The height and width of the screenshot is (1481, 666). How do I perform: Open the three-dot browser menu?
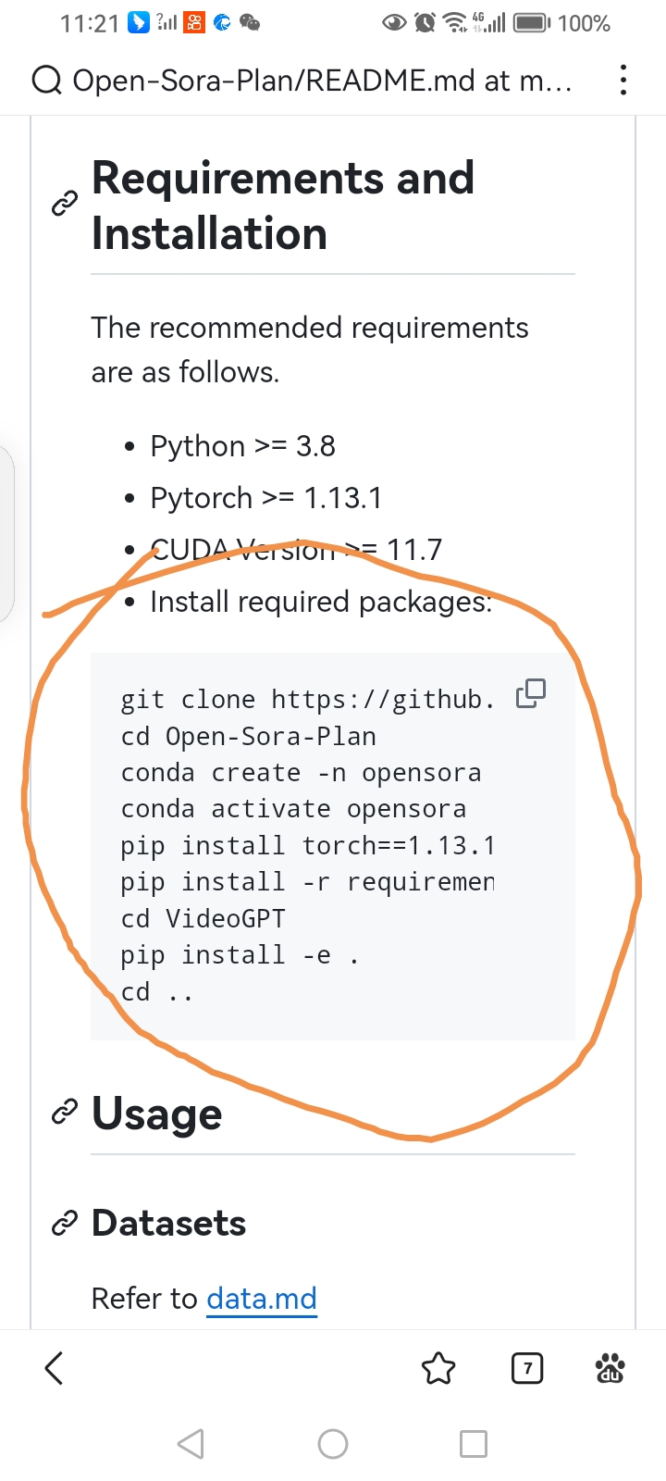[x=623, y=81]
